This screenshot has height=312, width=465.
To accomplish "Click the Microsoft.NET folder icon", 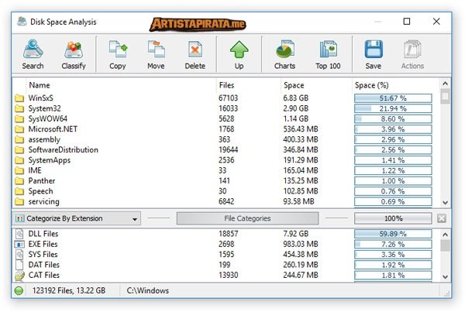I will [x=19, y=129].
